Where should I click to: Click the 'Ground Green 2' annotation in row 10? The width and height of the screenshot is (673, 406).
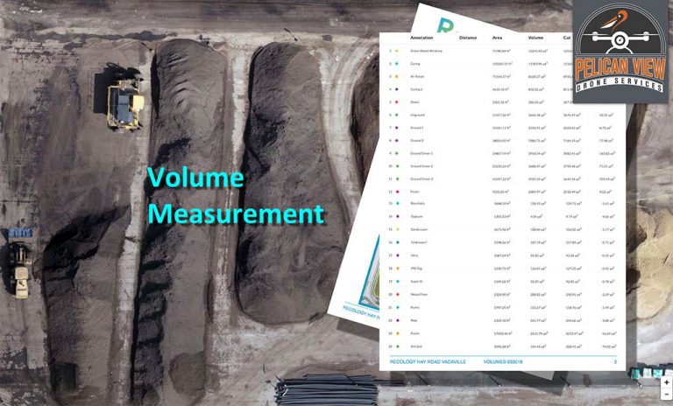click(x=422, y=166)
